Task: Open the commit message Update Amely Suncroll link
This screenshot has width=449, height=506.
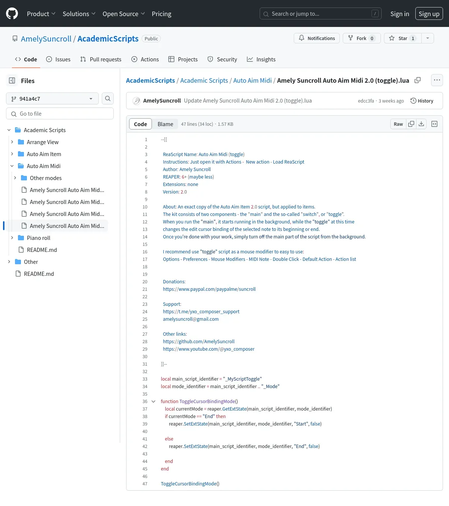Action: (248, 101)
